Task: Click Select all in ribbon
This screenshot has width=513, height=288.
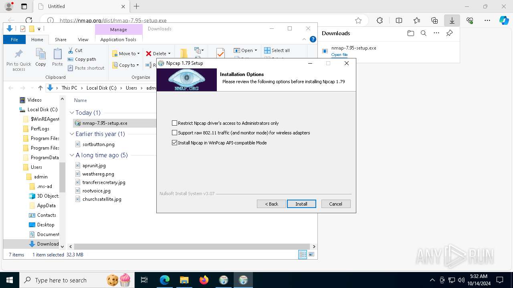Action: coord(277,50)
